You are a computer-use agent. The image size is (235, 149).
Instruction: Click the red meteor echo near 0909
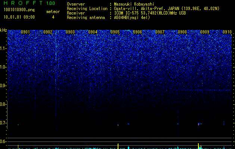(x=199, y=124)
